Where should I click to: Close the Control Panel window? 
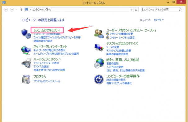181,2
